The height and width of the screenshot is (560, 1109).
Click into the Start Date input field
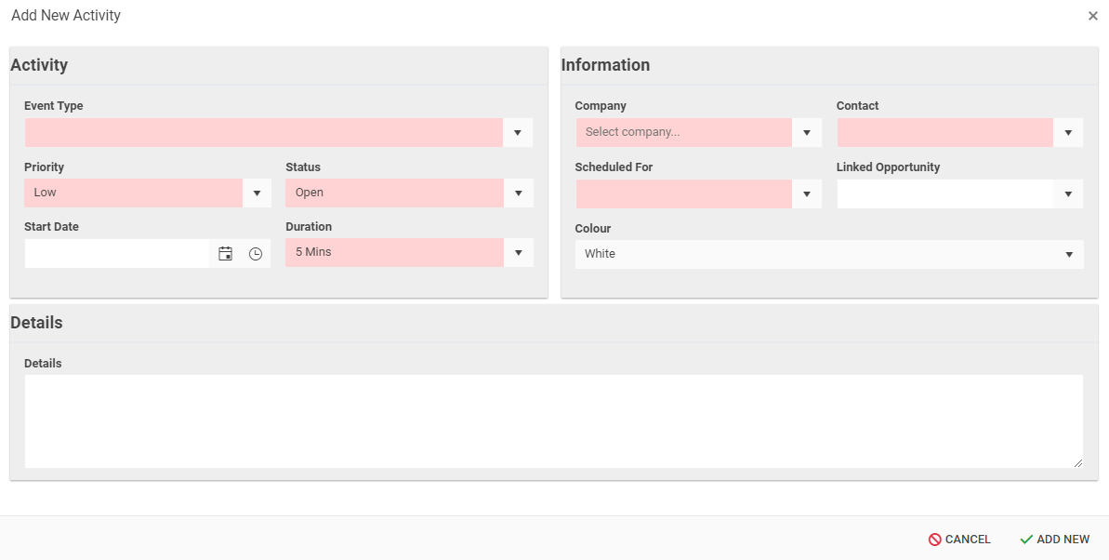click(117, 254)
